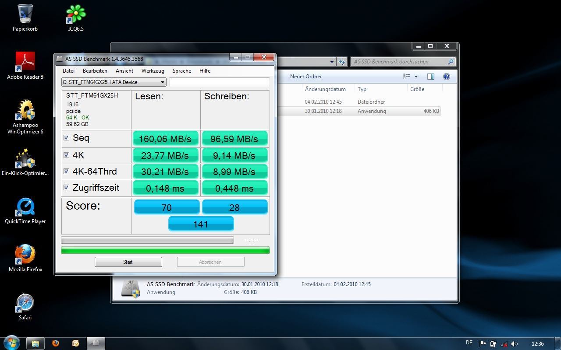Launch Ashampoo WinOptimizer 6 shortcut
This screenshot has height=350, width=561.
[x=25, y=117]
